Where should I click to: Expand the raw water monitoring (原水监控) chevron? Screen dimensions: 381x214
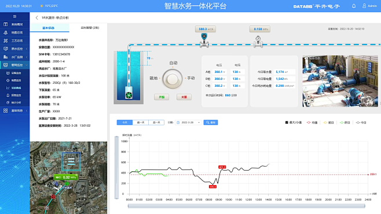27,49
